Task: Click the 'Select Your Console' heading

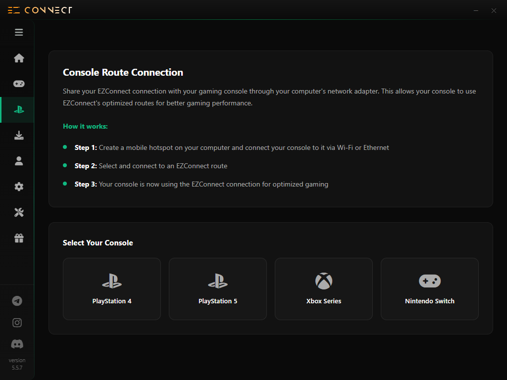Action: tap(98, 243)
